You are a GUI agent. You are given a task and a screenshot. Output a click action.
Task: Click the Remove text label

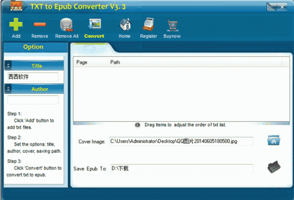tap(40, 36)
